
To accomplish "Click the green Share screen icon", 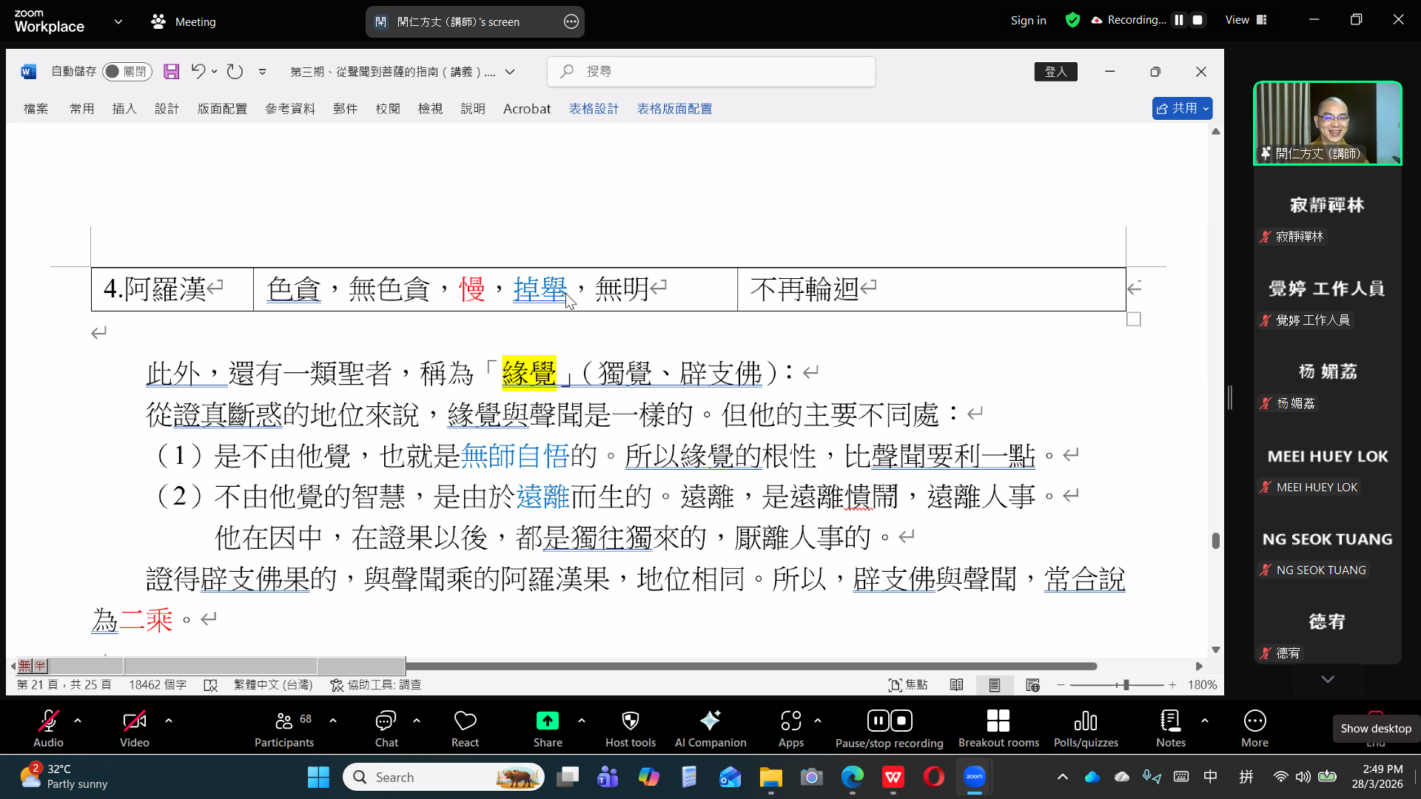I will [x=547, y=721].
